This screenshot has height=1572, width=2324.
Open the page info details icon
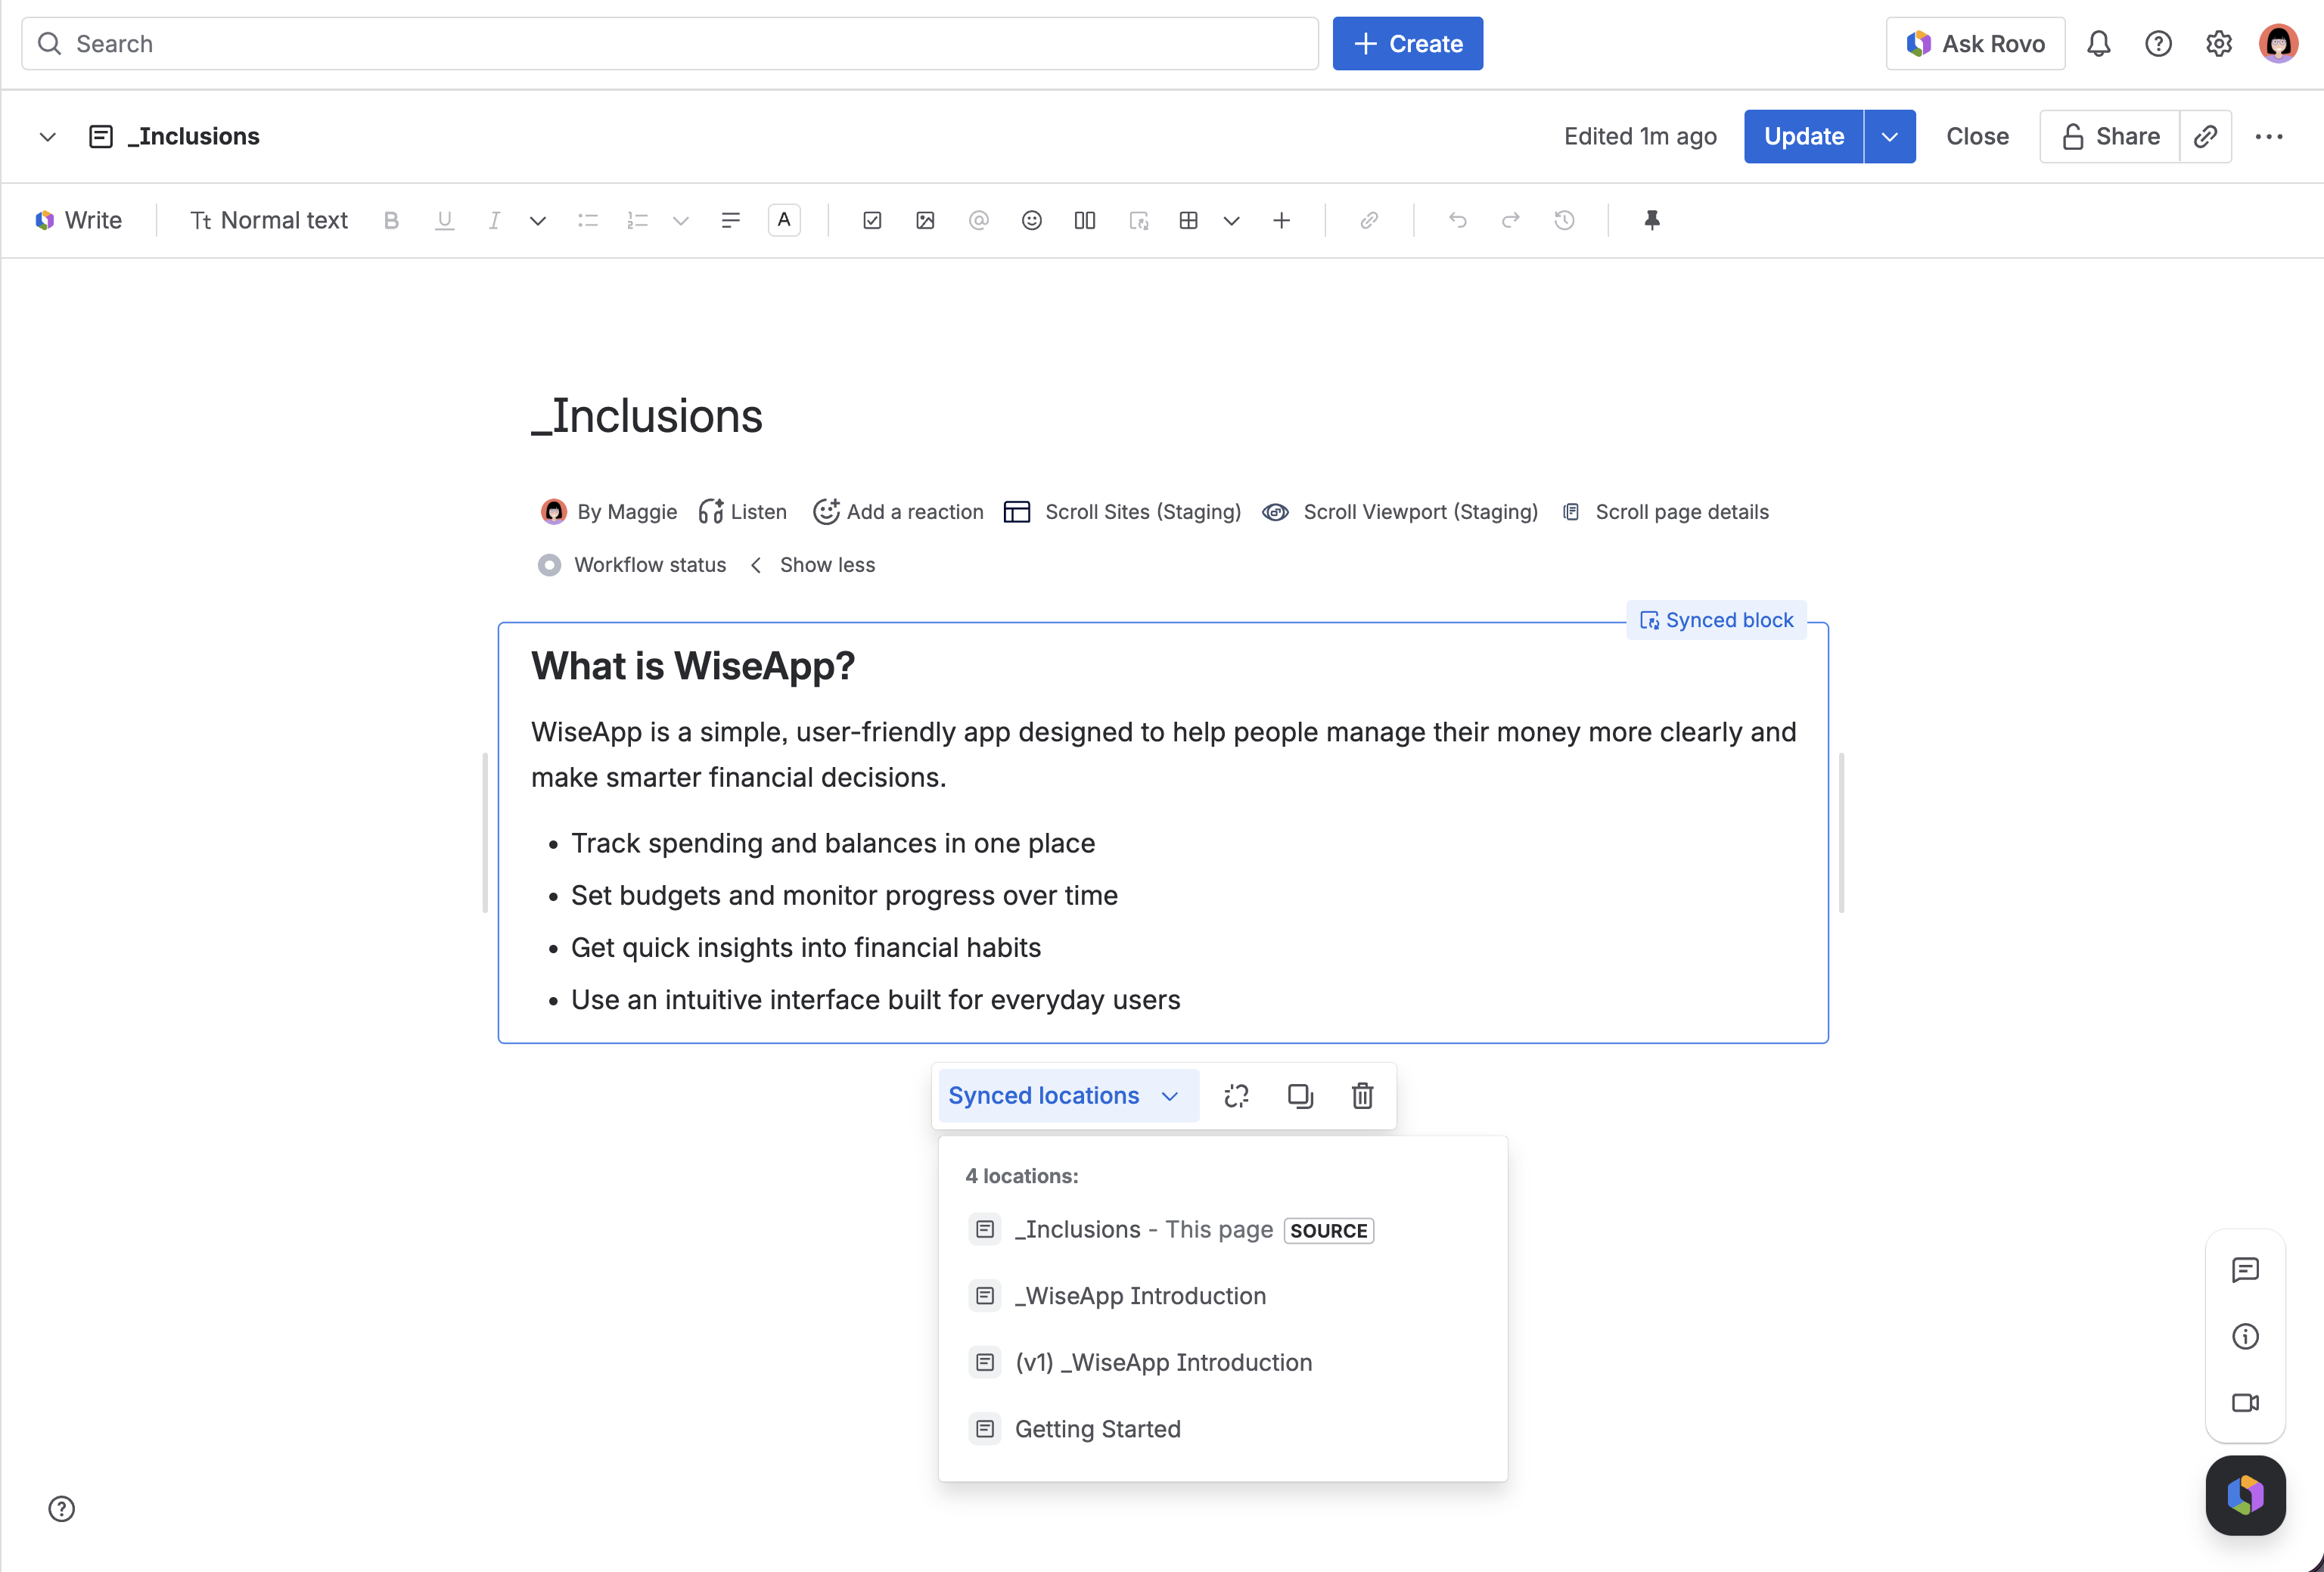2245,1337
